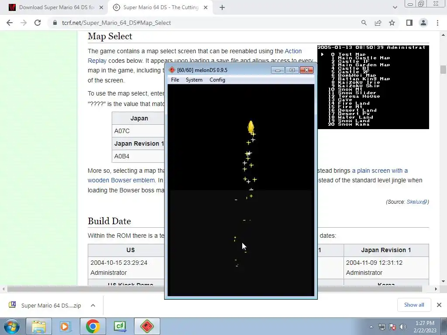Click the taskbar clock showing 1:27 PM
This screenshot has width=447, height=335.
425,327
